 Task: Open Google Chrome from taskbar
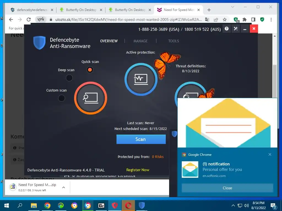(47, 206)
